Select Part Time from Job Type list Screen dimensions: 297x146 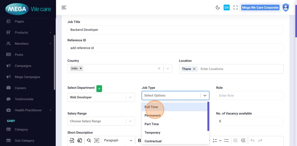(152, 124)
